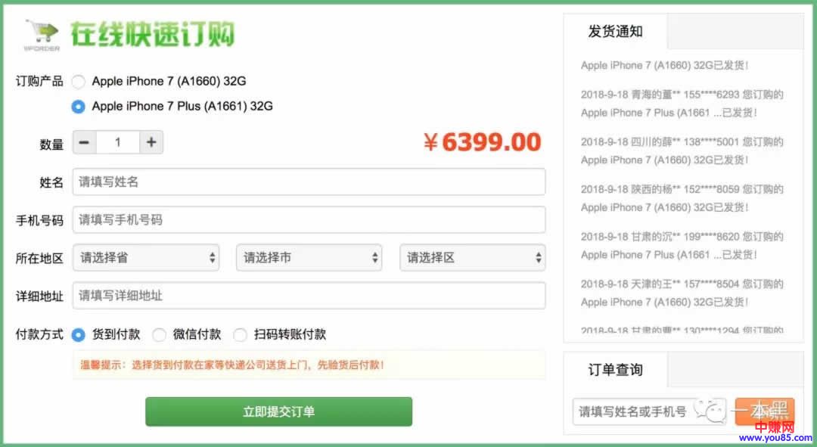
Task: Select Apple iPhone 7 Plus (A1661) 32G
Action: tap(78, 107)
